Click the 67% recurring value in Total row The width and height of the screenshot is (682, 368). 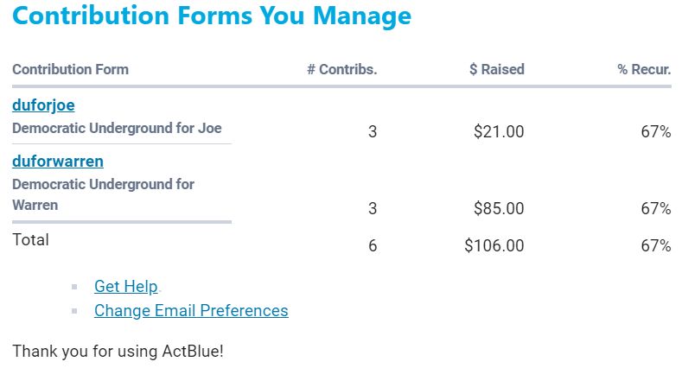tap(655, 245)
